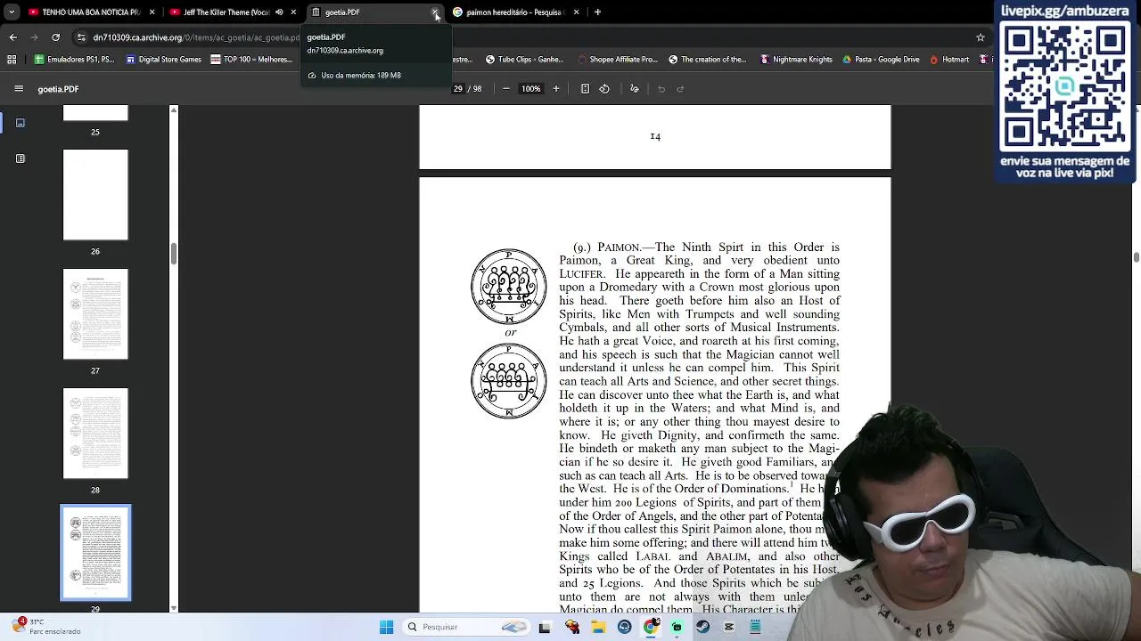Click the address bar URL

[196, 37]
